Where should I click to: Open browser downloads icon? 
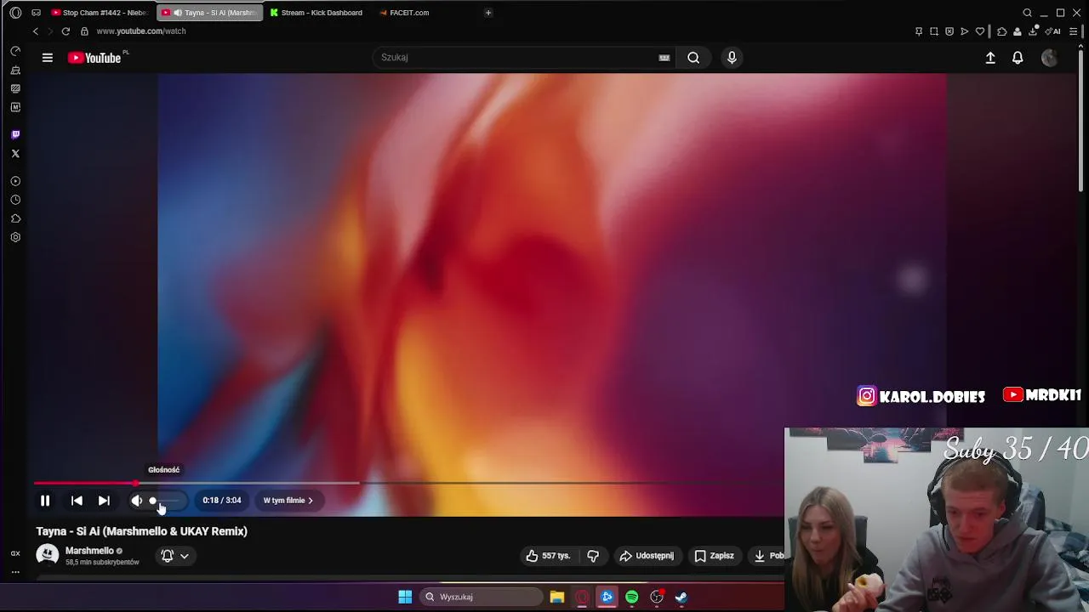(1033, 31)
